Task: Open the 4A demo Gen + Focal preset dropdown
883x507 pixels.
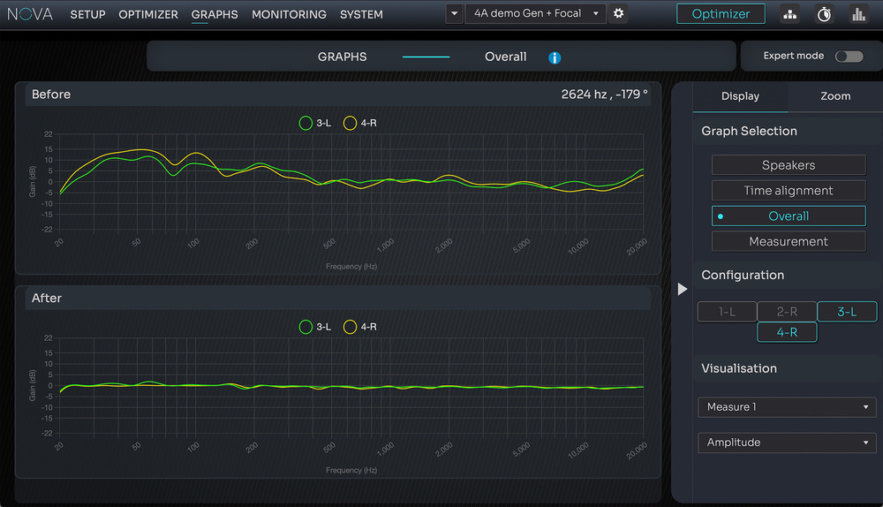Action: [x=536, y=13]
